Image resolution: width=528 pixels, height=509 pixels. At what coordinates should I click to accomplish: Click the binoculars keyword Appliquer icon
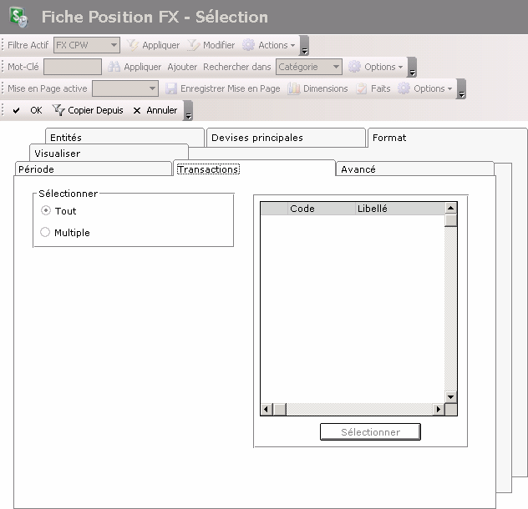[114, 67]
